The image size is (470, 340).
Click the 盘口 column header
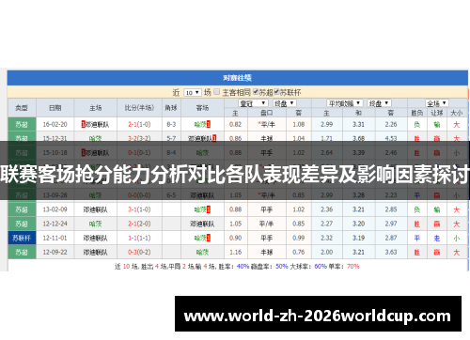pyautogui.click(x=267, y=113)
